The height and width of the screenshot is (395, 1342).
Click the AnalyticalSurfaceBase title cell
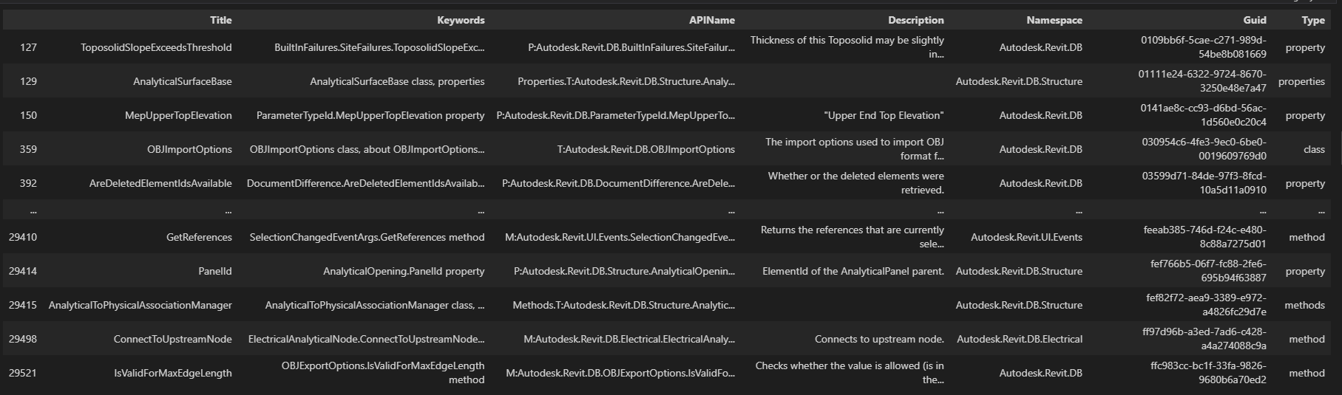(182, 81)
